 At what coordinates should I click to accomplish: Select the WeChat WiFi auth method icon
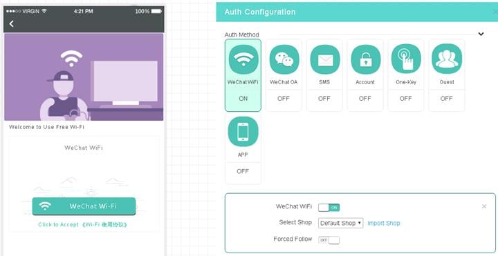click(x=243, y=59)
